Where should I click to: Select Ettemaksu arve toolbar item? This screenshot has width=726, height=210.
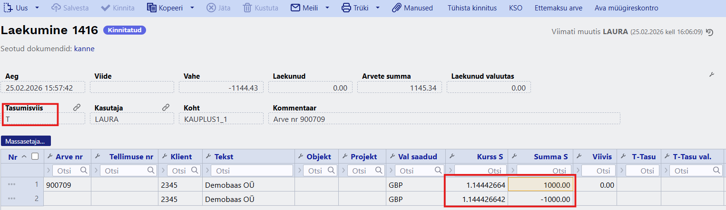(558, 8)
